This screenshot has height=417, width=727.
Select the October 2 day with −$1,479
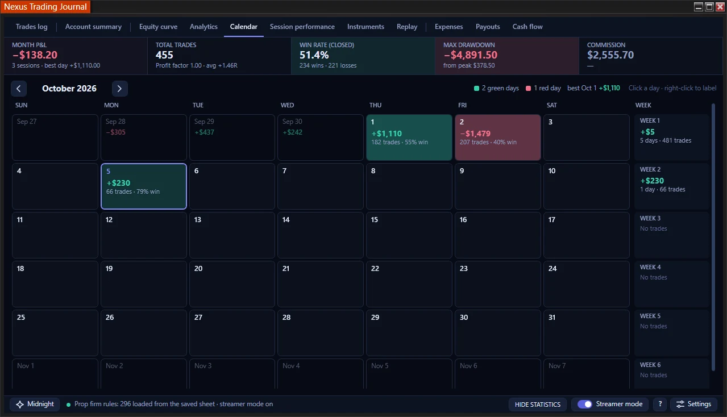(x=498, y=137)
